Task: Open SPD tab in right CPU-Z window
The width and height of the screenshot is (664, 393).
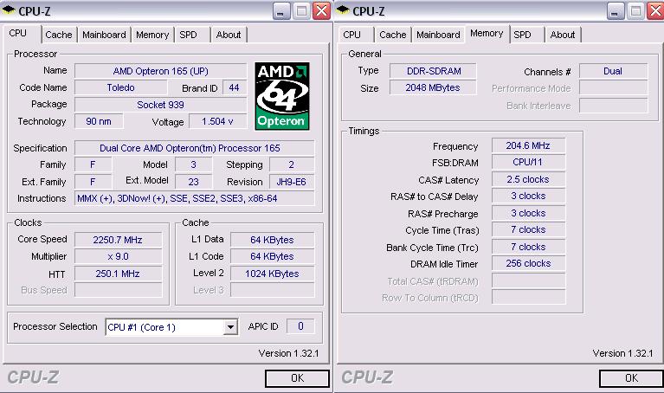Action: coord(526,35)
